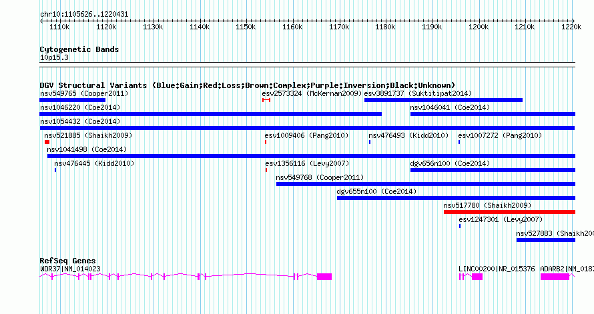Open the dgv655n100 (Coe2014) label

(x=377, y=191)
